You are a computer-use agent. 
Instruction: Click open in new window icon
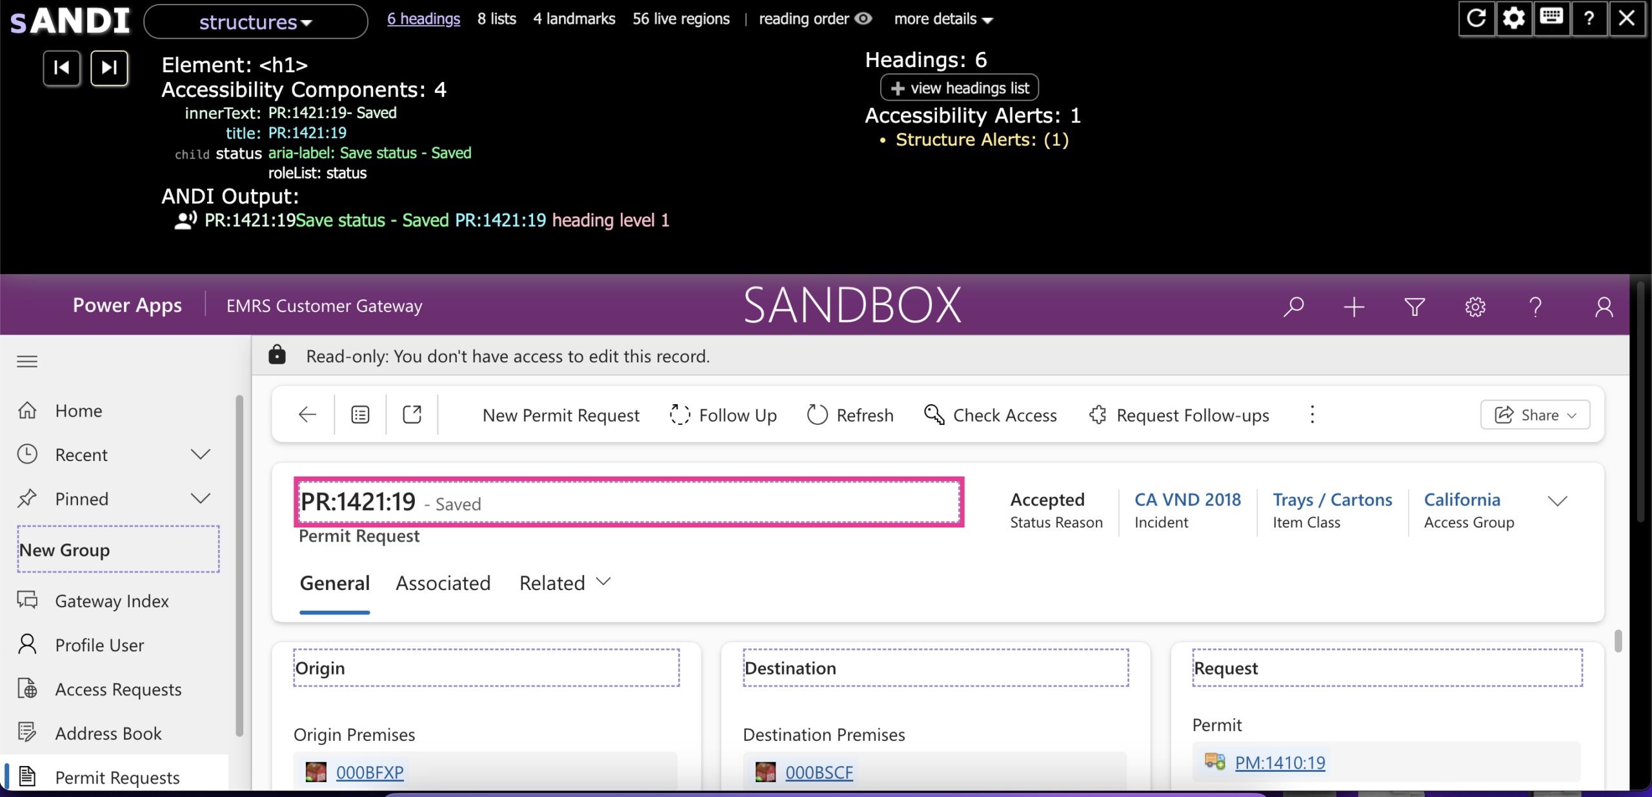(412, 415)
